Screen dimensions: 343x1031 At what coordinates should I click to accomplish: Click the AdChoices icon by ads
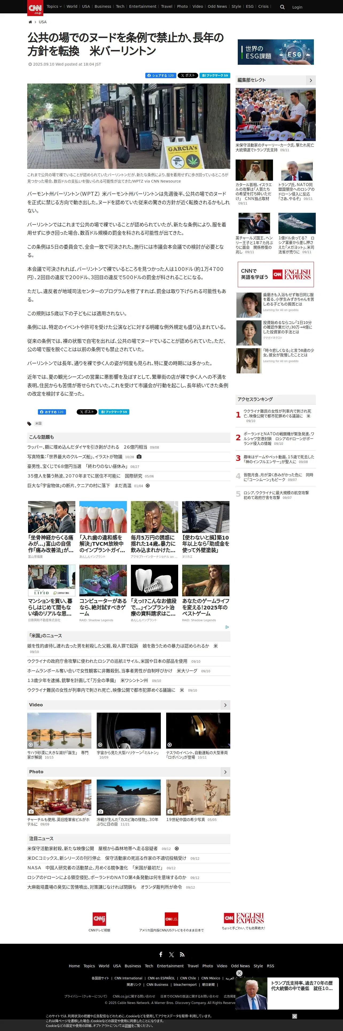[227, 627]
